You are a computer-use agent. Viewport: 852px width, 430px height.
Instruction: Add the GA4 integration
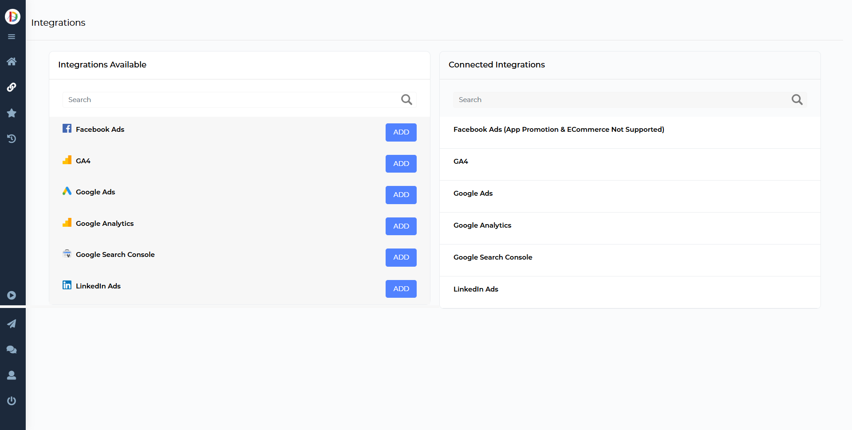coord(401,164)
